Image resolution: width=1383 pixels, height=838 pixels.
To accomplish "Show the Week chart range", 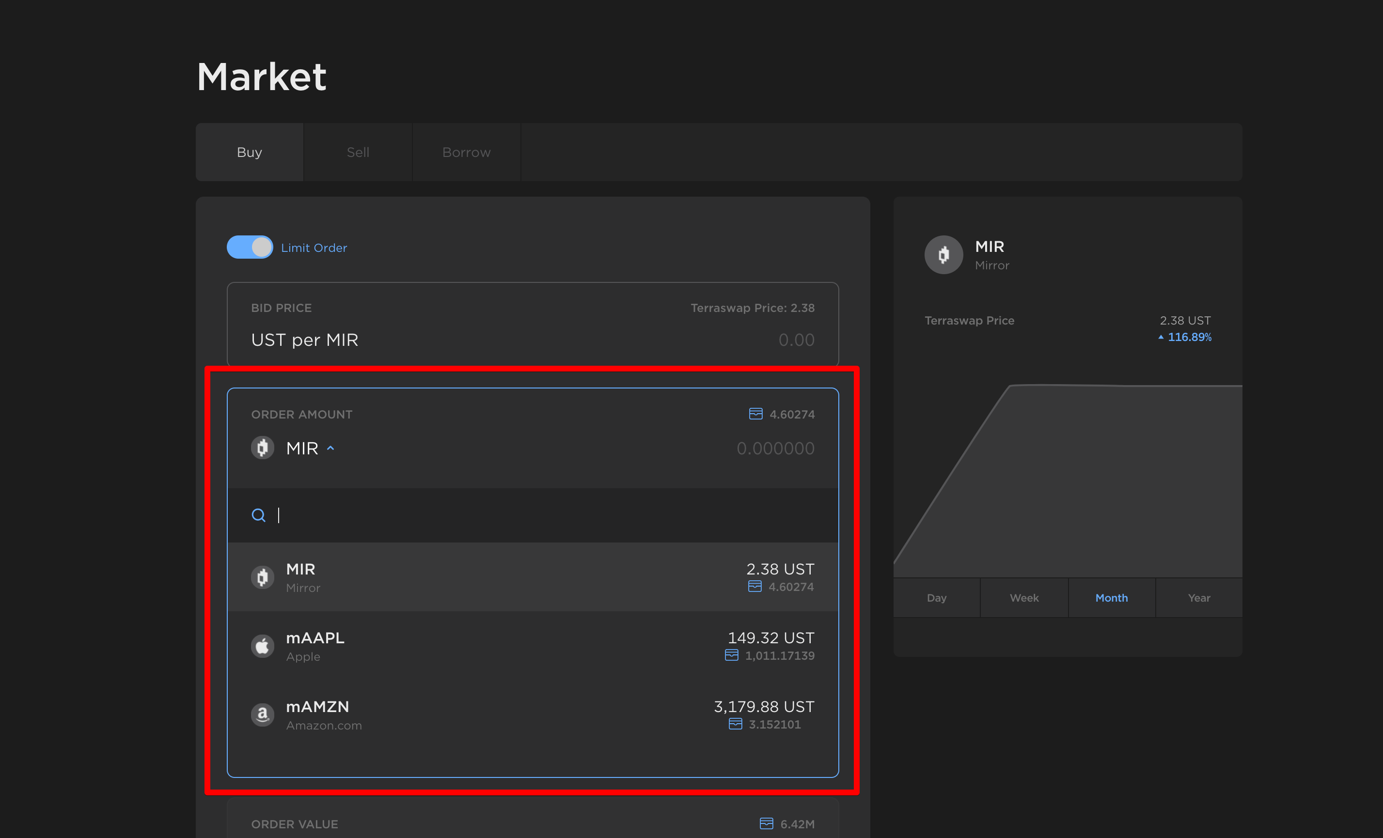I will (1024, 598).
